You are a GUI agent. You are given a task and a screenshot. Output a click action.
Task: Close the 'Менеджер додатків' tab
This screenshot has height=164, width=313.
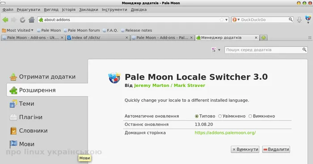click(x=256, y=38)
